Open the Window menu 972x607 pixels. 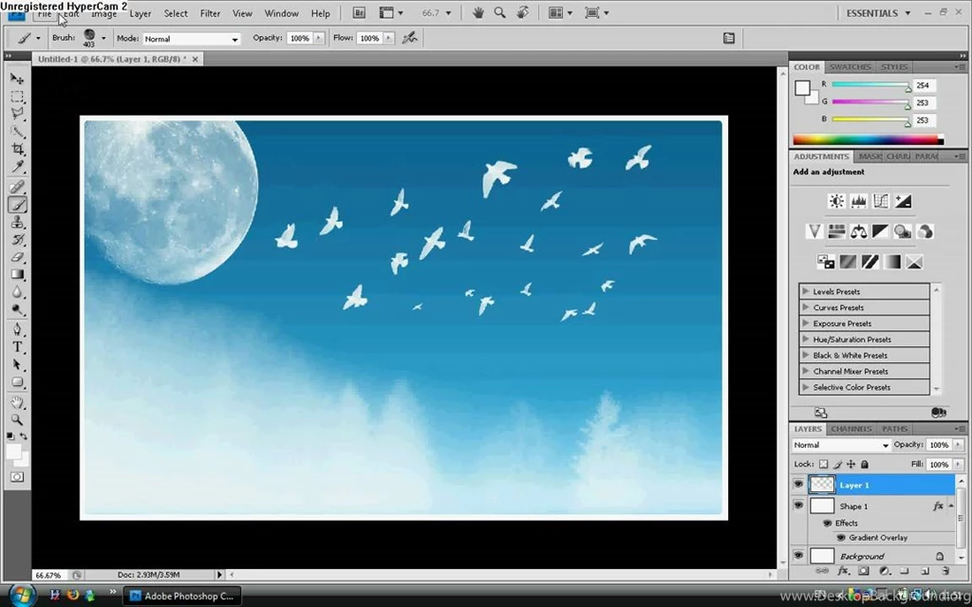pos(281,12)
